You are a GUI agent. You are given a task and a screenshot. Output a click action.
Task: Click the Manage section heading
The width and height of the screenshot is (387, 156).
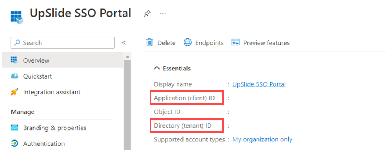[x=23, y=112]
